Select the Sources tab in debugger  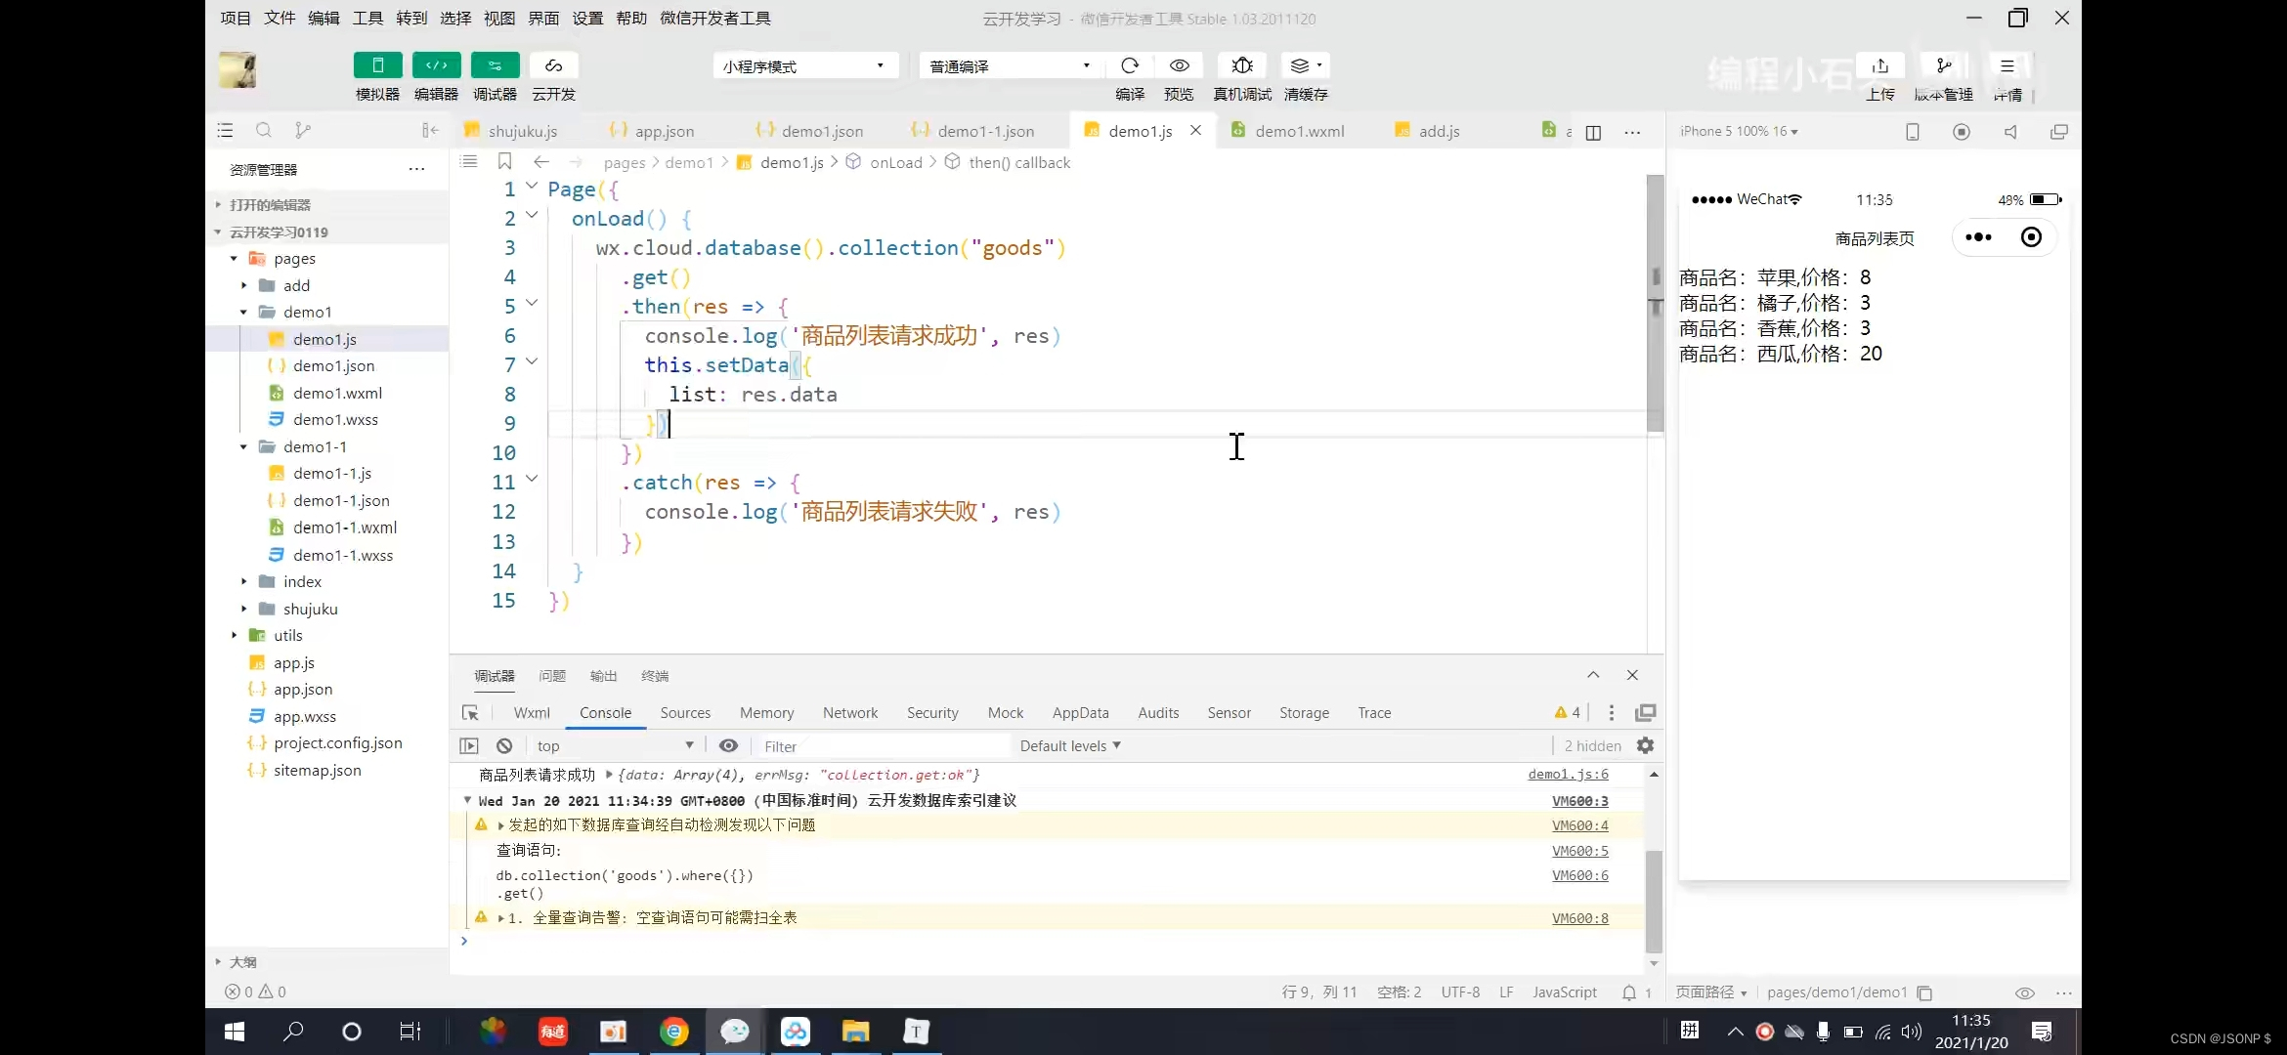(684, 712)
